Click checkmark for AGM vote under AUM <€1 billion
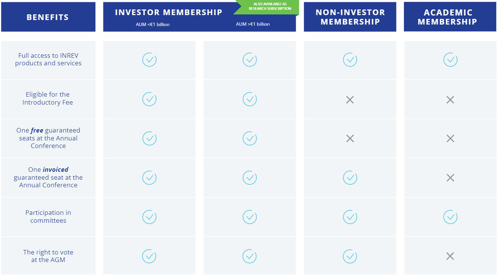The image size is (499, 276). (149, 256)
